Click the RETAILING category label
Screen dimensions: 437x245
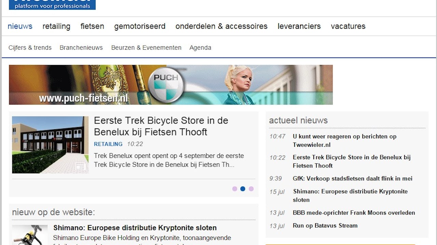pos(108,144)
